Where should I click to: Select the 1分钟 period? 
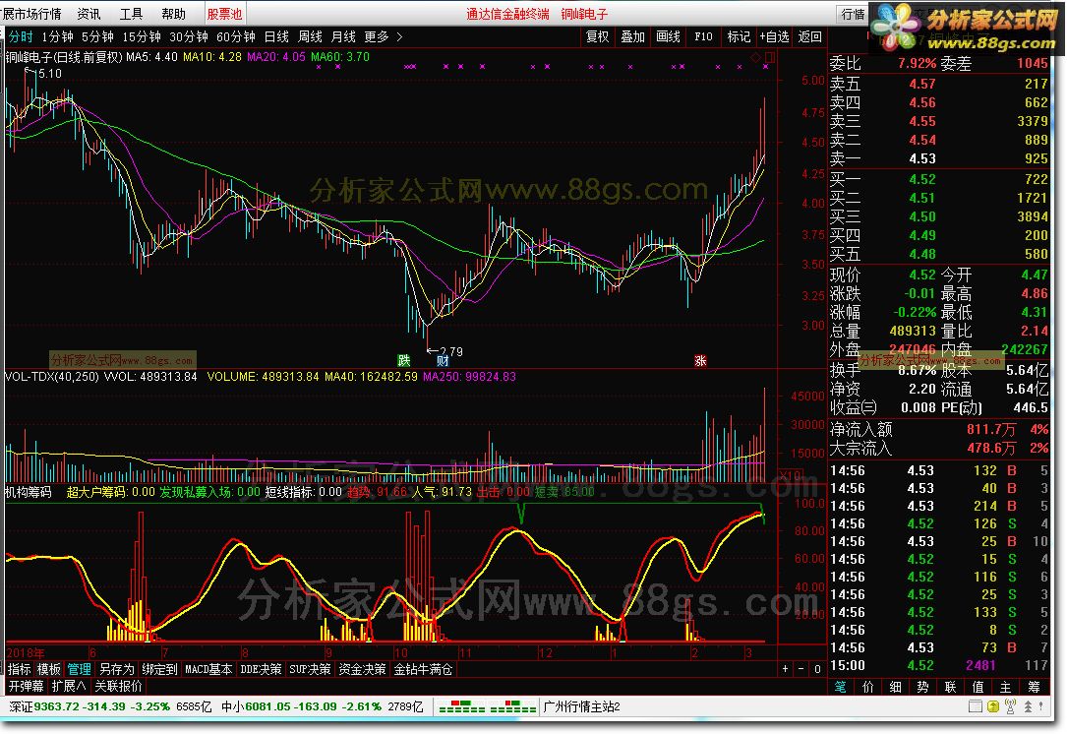click(x=57, y=36)
